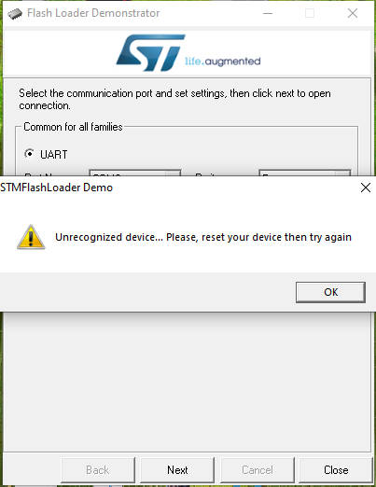This screenshot has width=376, height=487.
Task: Click the UART label text
Action: [x=53, y=155]
